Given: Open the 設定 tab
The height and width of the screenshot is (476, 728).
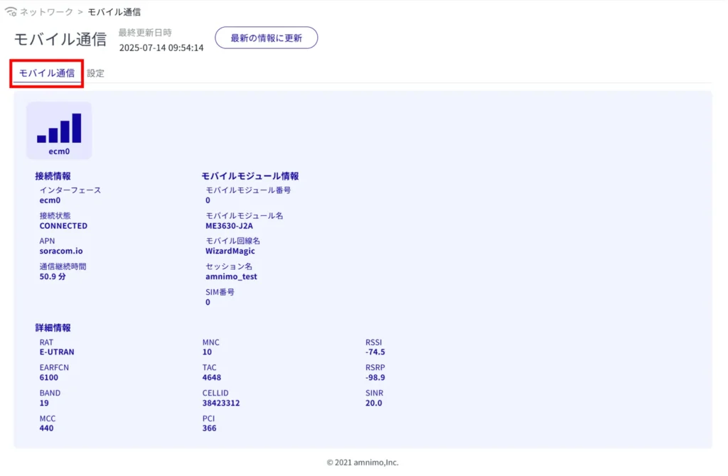Looking at the screenshot, I should (95, 73).
